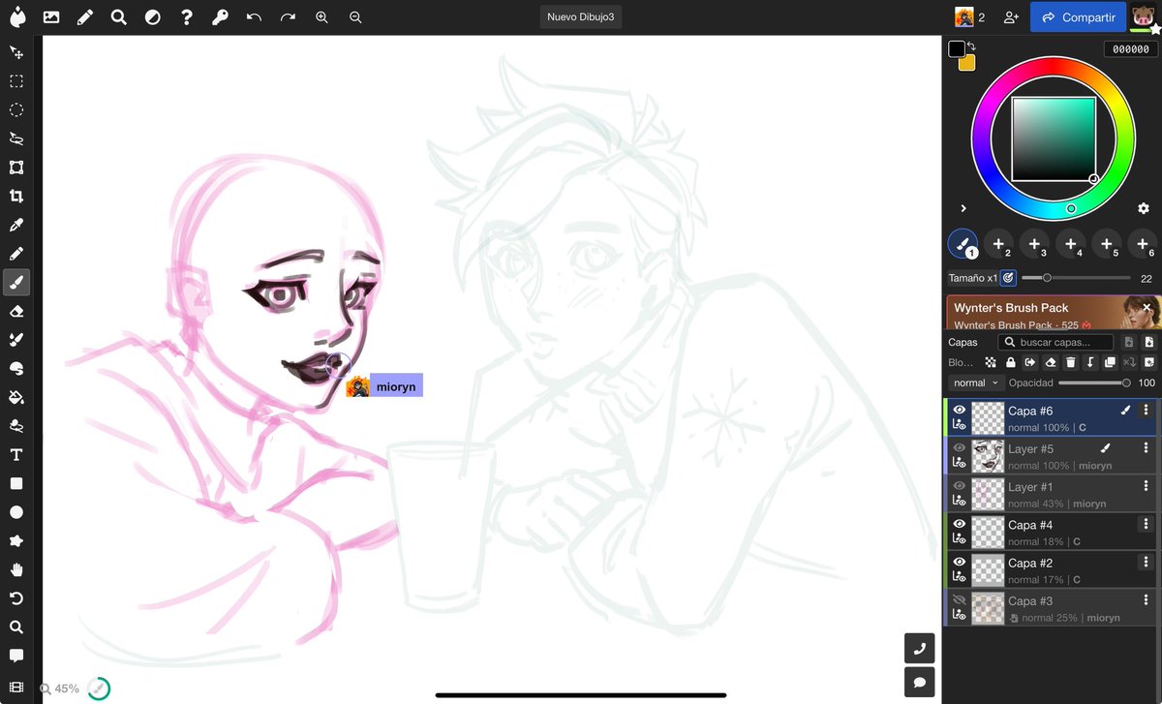Open the blend mode 'normal' dropdown
Viewport: 1162px width, 704px height.
point(975,383)
